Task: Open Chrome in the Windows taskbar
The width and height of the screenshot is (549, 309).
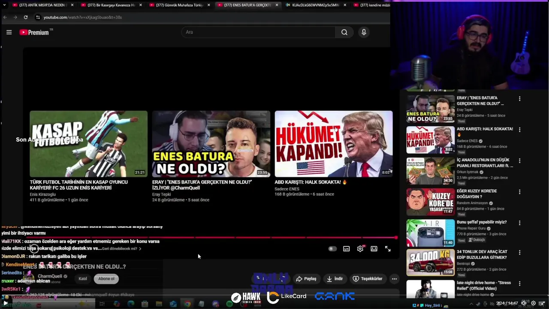Action: [x=187, y=304]
